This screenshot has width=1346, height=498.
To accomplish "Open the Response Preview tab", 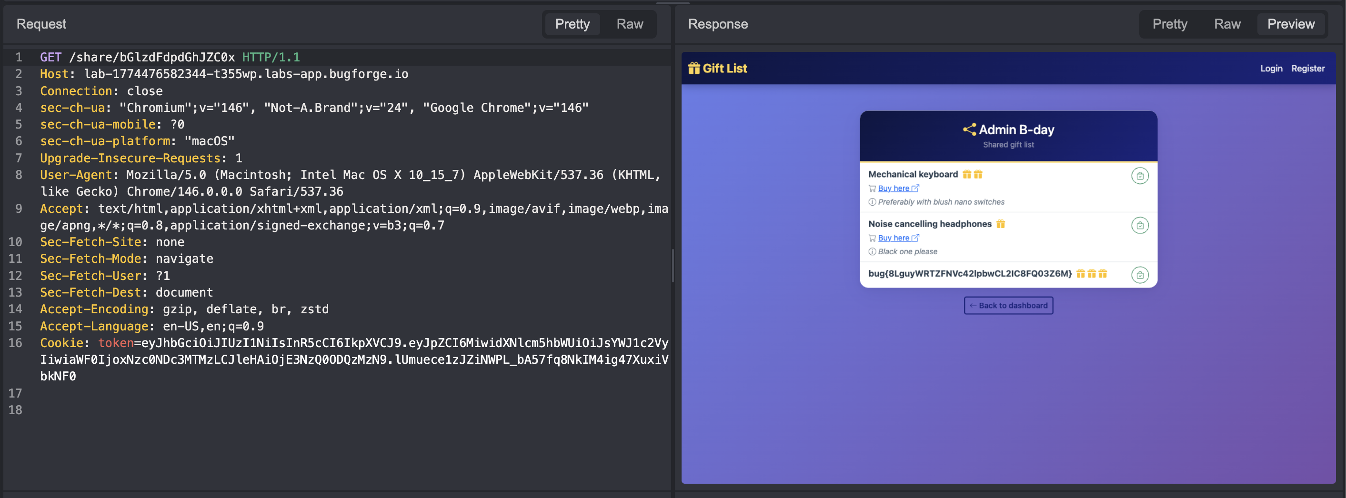I will [x=1291, y=24].
